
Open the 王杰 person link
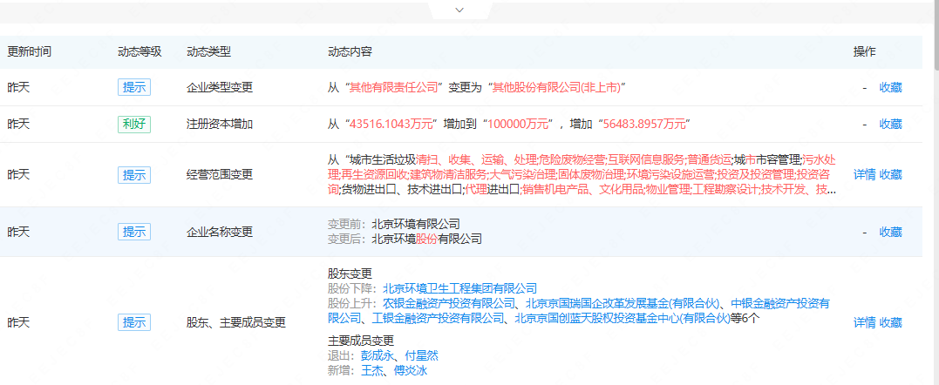[372, 371]
